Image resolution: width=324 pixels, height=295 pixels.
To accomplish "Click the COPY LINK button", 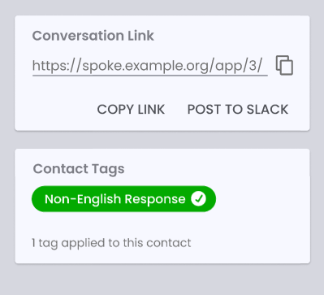I will tap(131, 110).
